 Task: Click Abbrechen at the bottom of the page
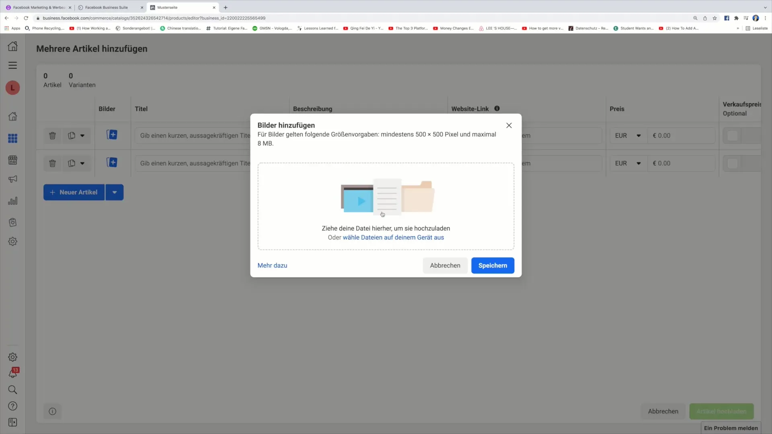coord(663,411)
